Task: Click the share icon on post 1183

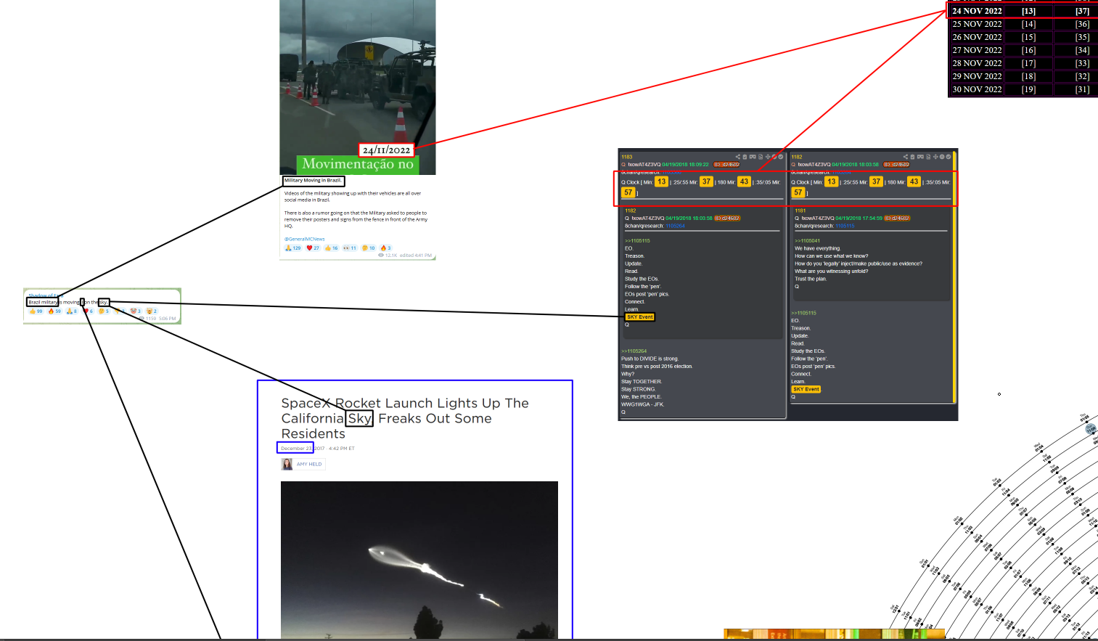Action: pos(738,157)
